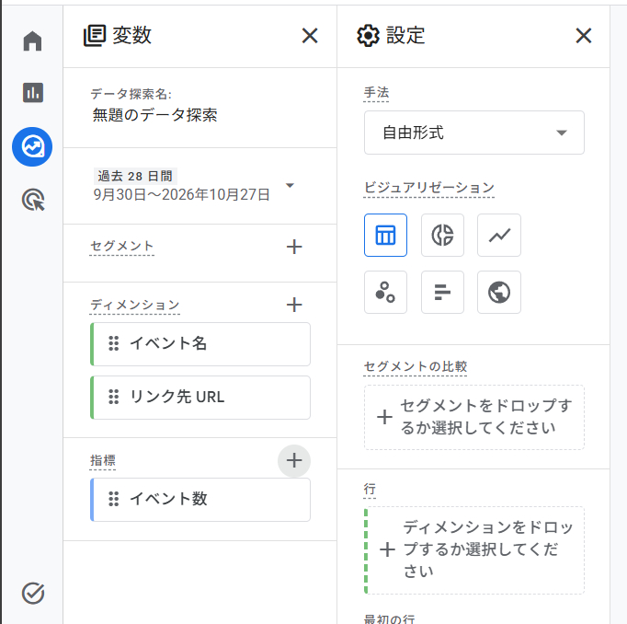
Task: Click the ディメンション section label
Action: click(x=135, y=305)
